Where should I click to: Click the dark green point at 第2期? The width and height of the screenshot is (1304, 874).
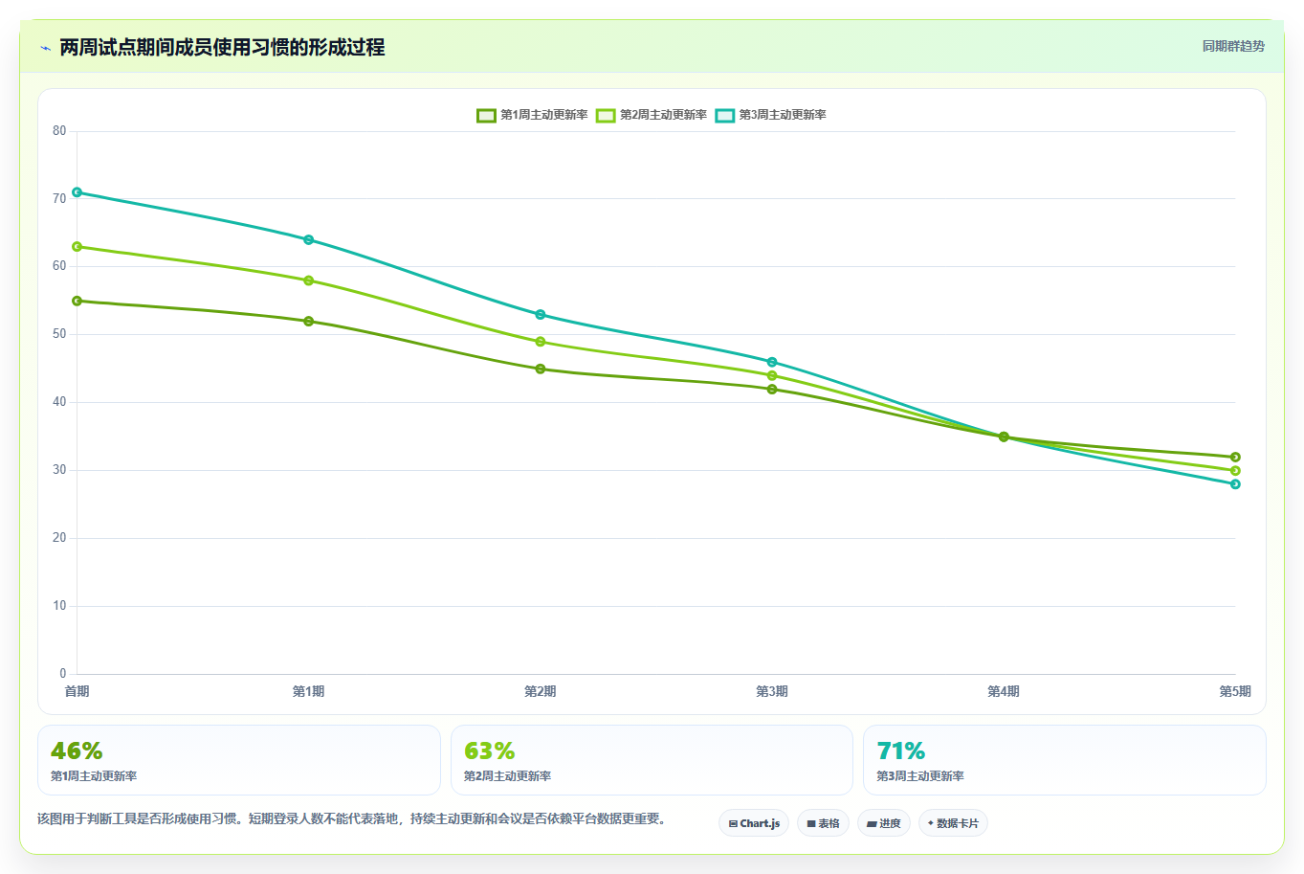541,369
